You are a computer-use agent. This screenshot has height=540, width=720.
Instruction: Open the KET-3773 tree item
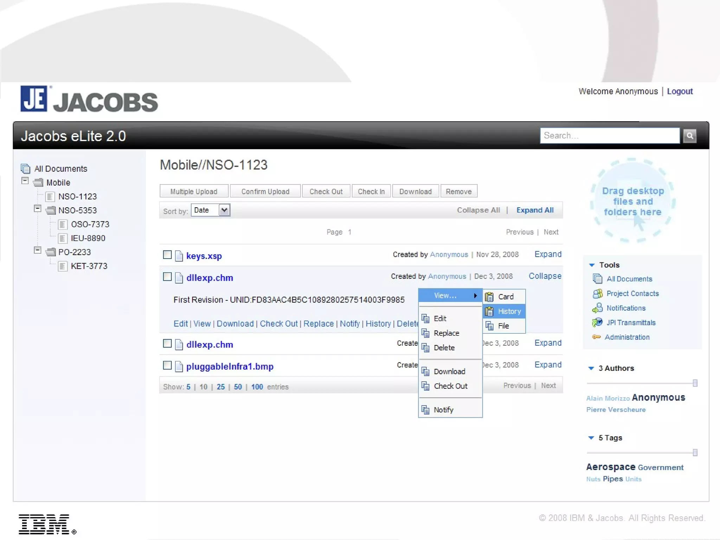pyautogui.click(x=89, y=266)
